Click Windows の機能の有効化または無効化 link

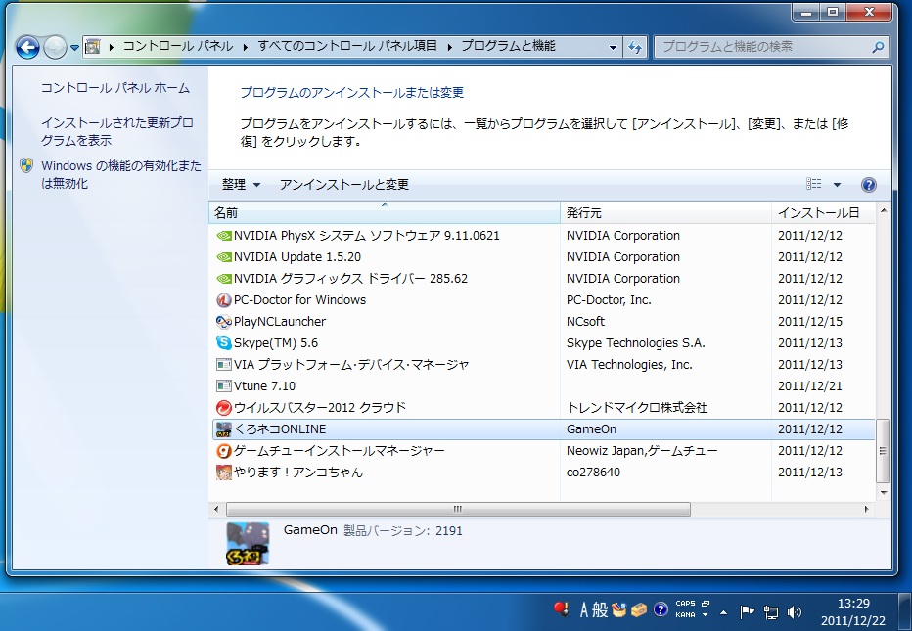pos(120,174)
